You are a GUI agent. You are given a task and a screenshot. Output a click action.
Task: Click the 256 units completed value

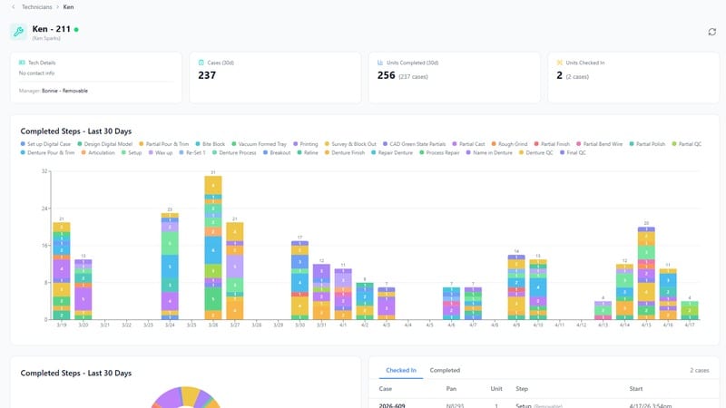coord(387,75)
